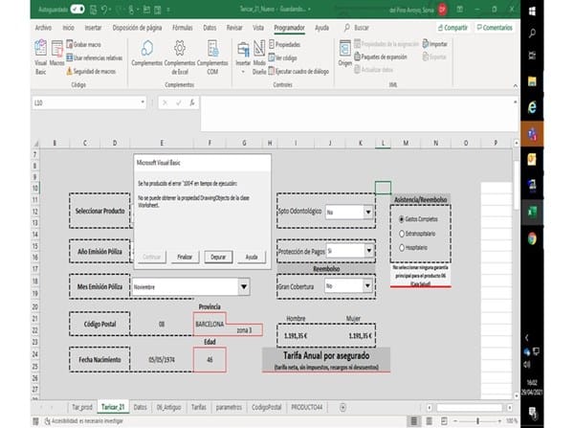Screen dimensions: 574x428
Task: Open the Protección de Pagos dropdown
Action: pyautogui.click(x=368, y=250)
